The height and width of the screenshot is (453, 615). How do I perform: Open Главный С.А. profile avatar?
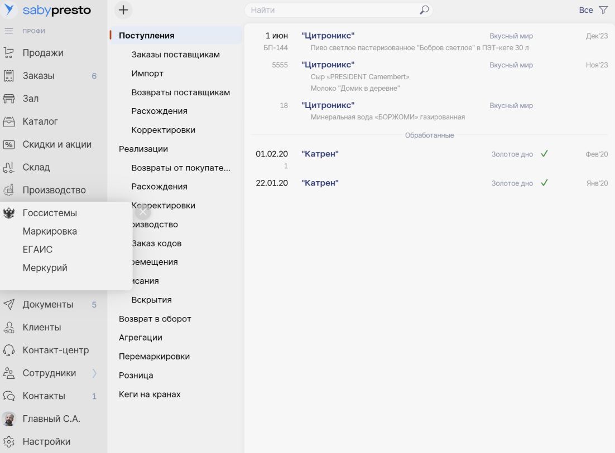click(8, 418)
